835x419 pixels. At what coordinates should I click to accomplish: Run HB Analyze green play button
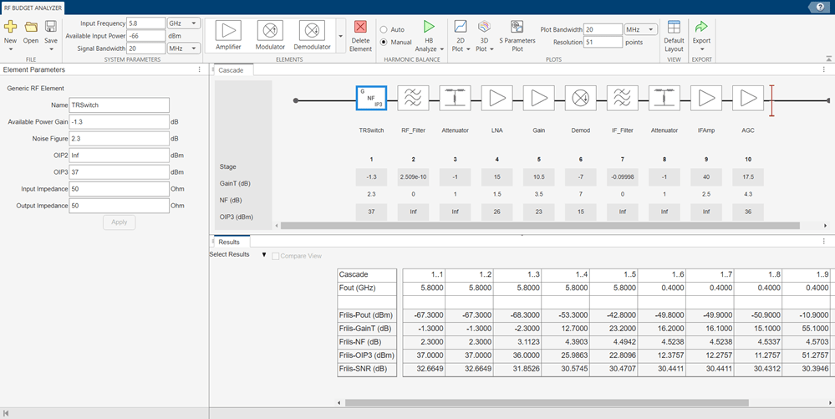[x=429, y=28]
